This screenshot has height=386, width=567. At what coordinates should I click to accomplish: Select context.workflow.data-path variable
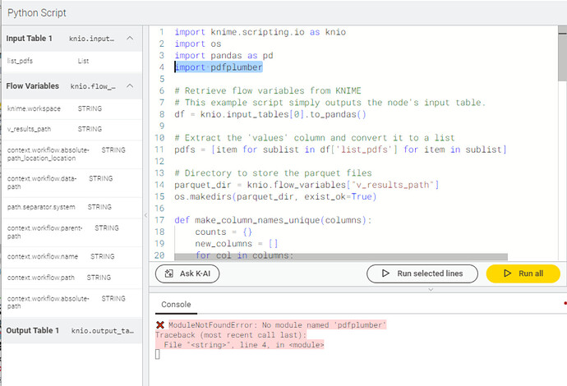click(72, 182)
